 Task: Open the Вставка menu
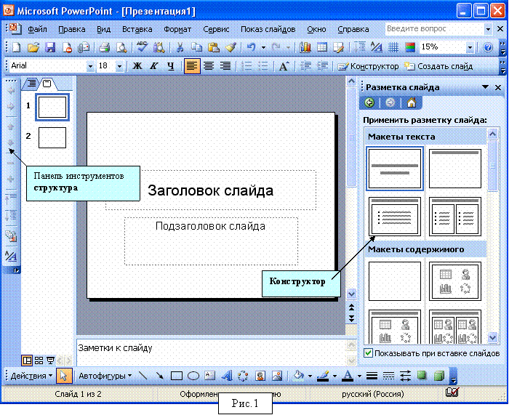click(x=137, y=29)
